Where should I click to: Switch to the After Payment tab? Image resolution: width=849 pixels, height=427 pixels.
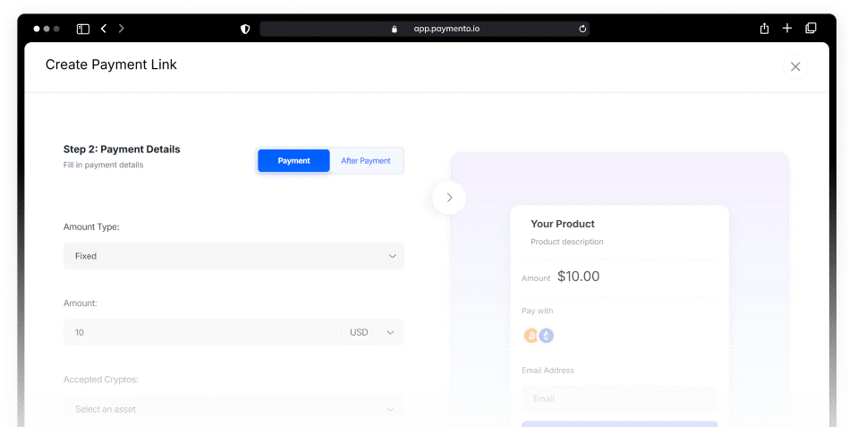[x=366, y=160]
